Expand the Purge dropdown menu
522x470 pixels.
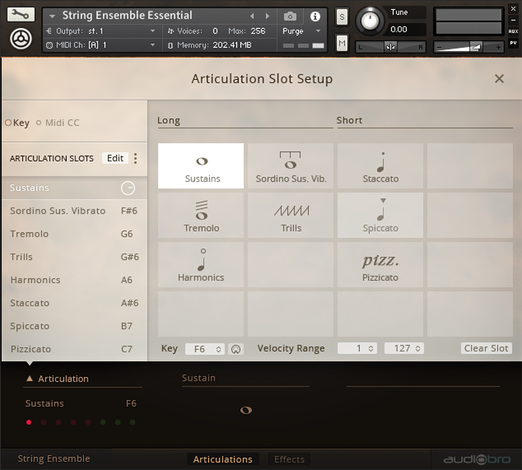pyautogui.click(x=301, y=31)
